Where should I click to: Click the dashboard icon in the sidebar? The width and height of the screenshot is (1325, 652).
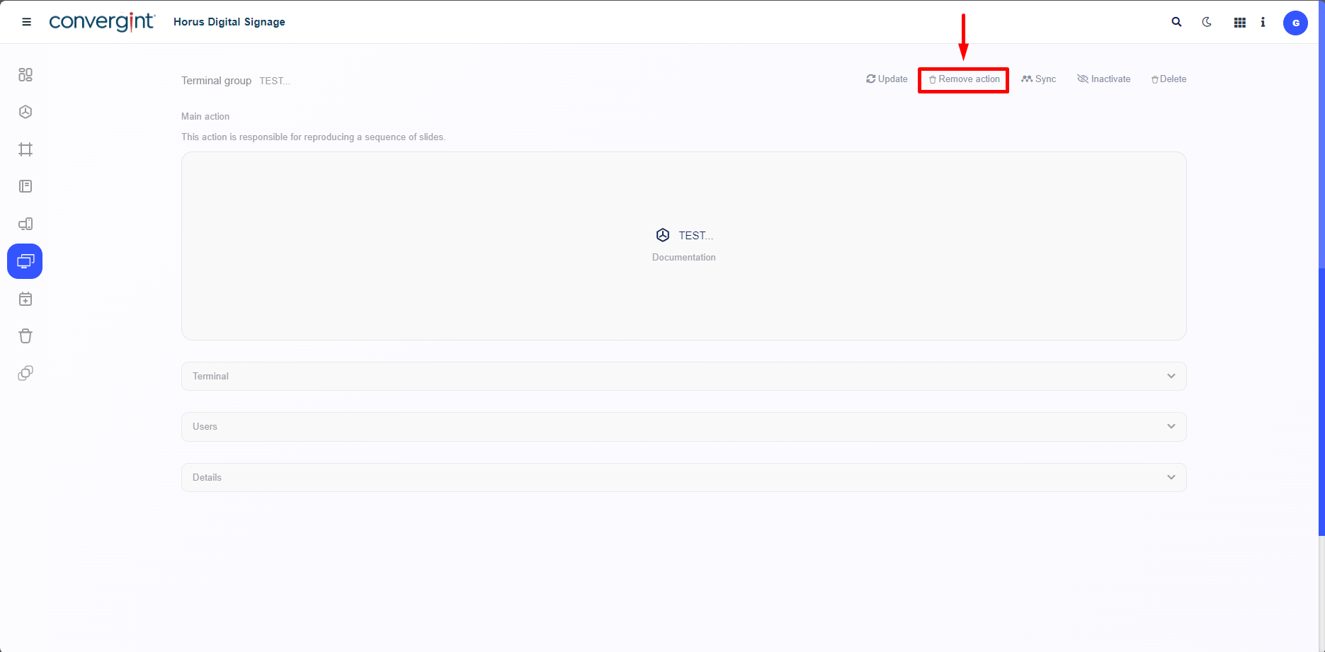click(x=25, y=75)
